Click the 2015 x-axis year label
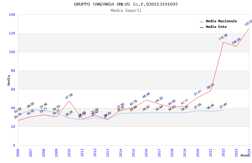The width and height of the screenshot is (252, 163). tap(133, 153)
